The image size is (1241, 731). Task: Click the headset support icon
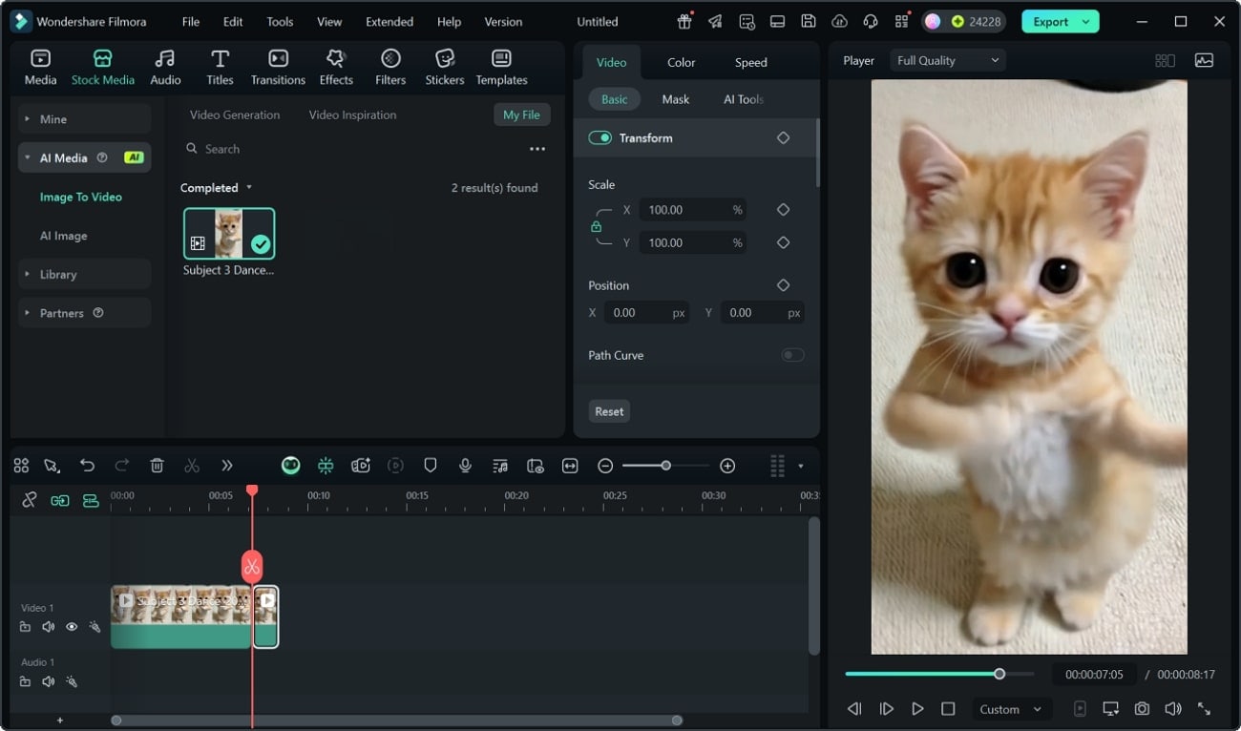(x=871, y=21)
